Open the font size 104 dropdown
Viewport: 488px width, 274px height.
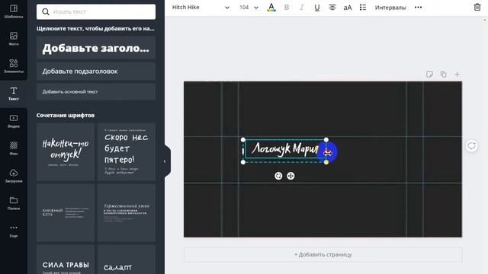point(249,7)
